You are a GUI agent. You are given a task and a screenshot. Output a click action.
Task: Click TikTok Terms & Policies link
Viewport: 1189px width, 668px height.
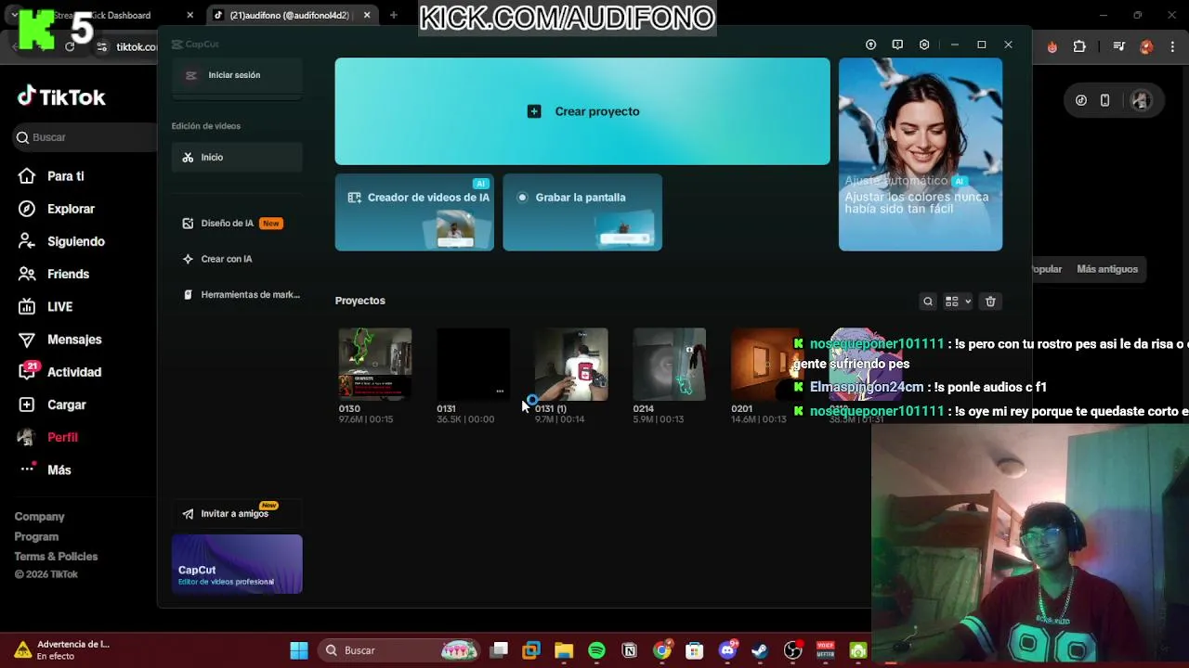tap(56, 557)
